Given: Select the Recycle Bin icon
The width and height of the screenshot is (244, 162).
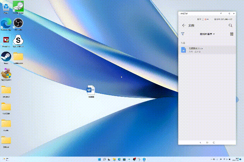Looking at the screenshot, I should pos(6,6).
